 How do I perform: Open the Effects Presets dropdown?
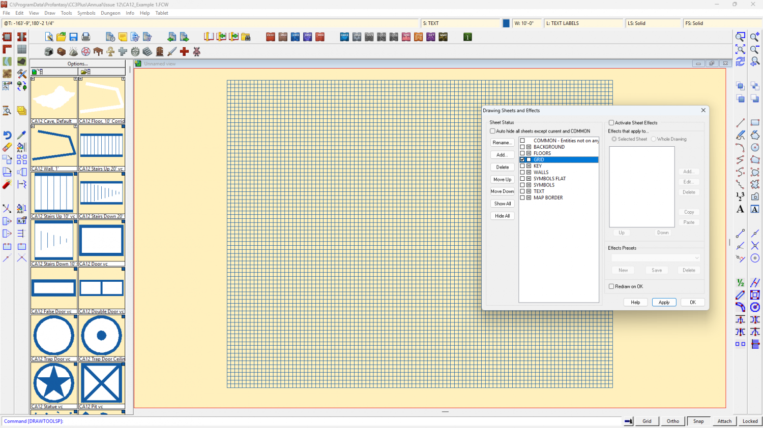(656, 258)
